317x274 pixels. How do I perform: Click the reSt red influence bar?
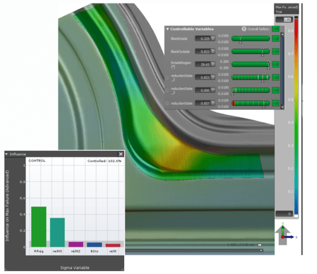click(x=113, y=245)
